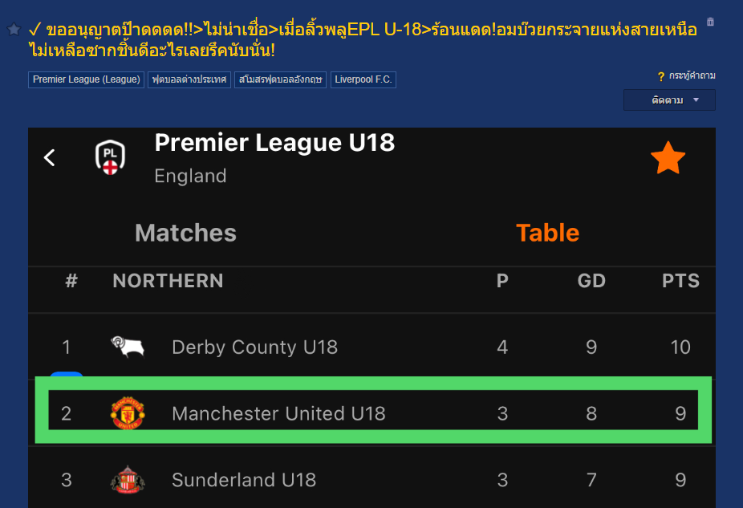Click the ฟุตบอลต่างประเทศ tag
This screenshot has height=508, width=743.
click(x=189, y=79)
